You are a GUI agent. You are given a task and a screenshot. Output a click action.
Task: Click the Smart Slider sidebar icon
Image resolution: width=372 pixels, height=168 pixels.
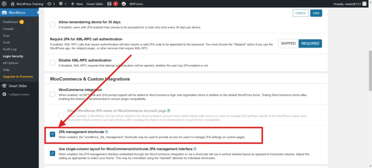point(4,86)
